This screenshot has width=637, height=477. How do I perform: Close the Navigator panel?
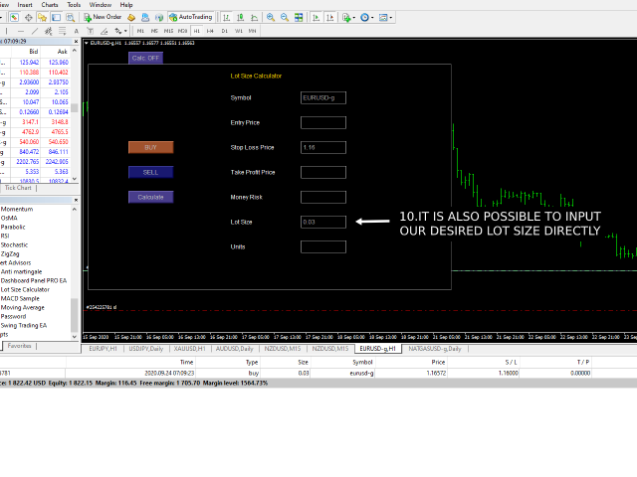[x=76, y=200]
